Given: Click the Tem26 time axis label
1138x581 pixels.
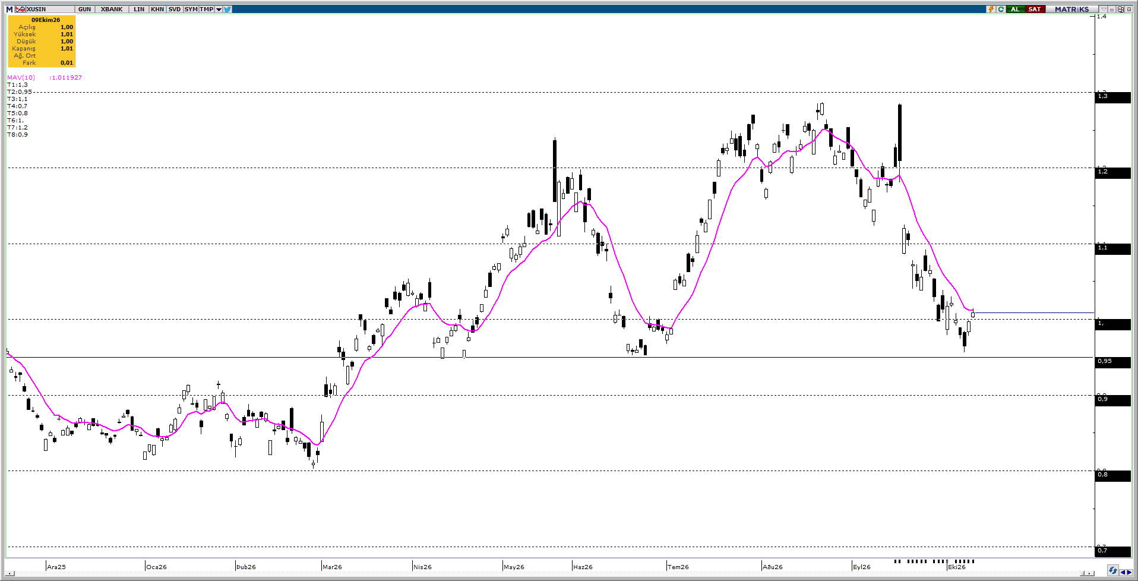Looking at the screenshot, I should pyautogui.click(x=678, y=567).
